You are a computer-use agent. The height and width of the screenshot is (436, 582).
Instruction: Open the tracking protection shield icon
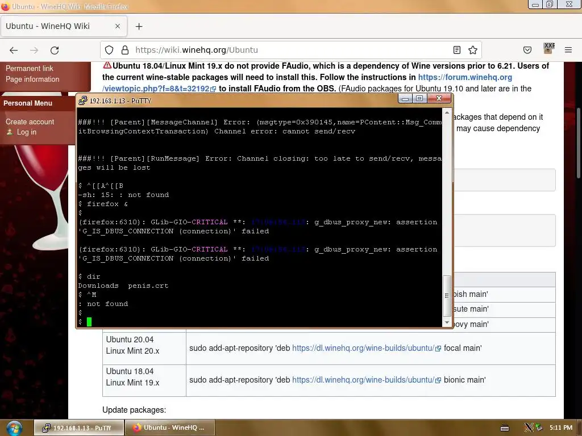(109, 50)
